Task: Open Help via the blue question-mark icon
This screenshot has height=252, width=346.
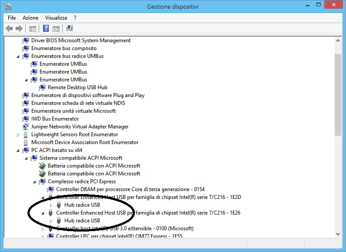Action: pos(46,29)
